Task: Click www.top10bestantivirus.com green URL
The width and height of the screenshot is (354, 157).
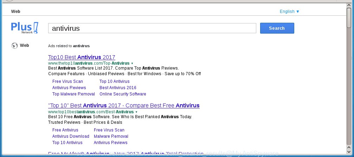Action: tap(91, 112)
